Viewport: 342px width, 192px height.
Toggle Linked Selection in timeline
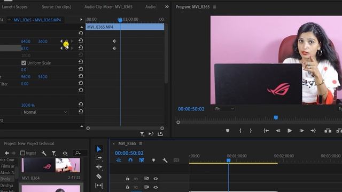tap(142, 160)
